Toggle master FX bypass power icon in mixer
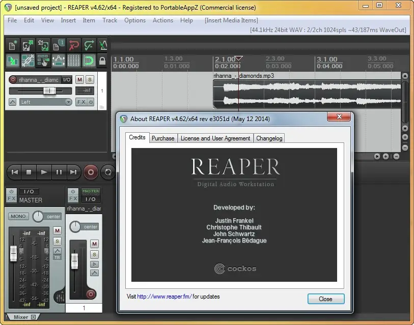This screenshot has width=414, height=325. (x=11, y=192)
